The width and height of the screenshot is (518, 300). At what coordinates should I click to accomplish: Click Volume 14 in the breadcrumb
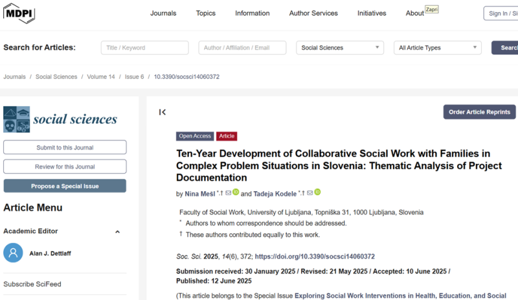click(101, 76)
